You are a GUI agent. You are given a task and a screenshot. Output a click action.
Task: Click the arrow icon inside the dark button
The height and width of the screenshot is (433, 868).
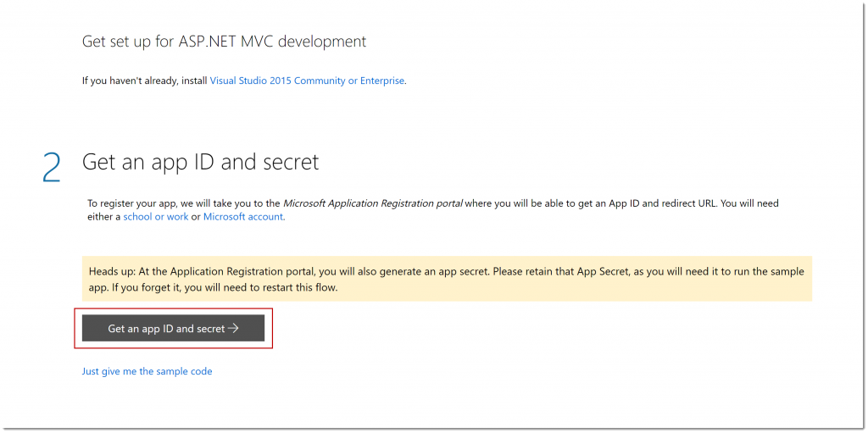[234, 329]
